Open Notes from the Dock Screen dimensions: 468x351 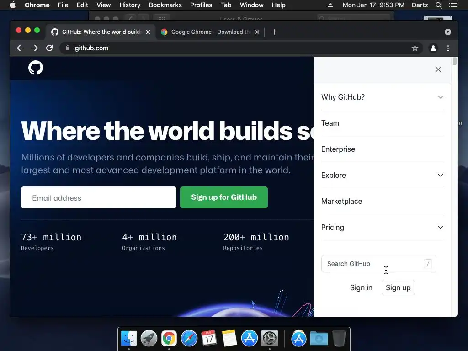[229, 339]
